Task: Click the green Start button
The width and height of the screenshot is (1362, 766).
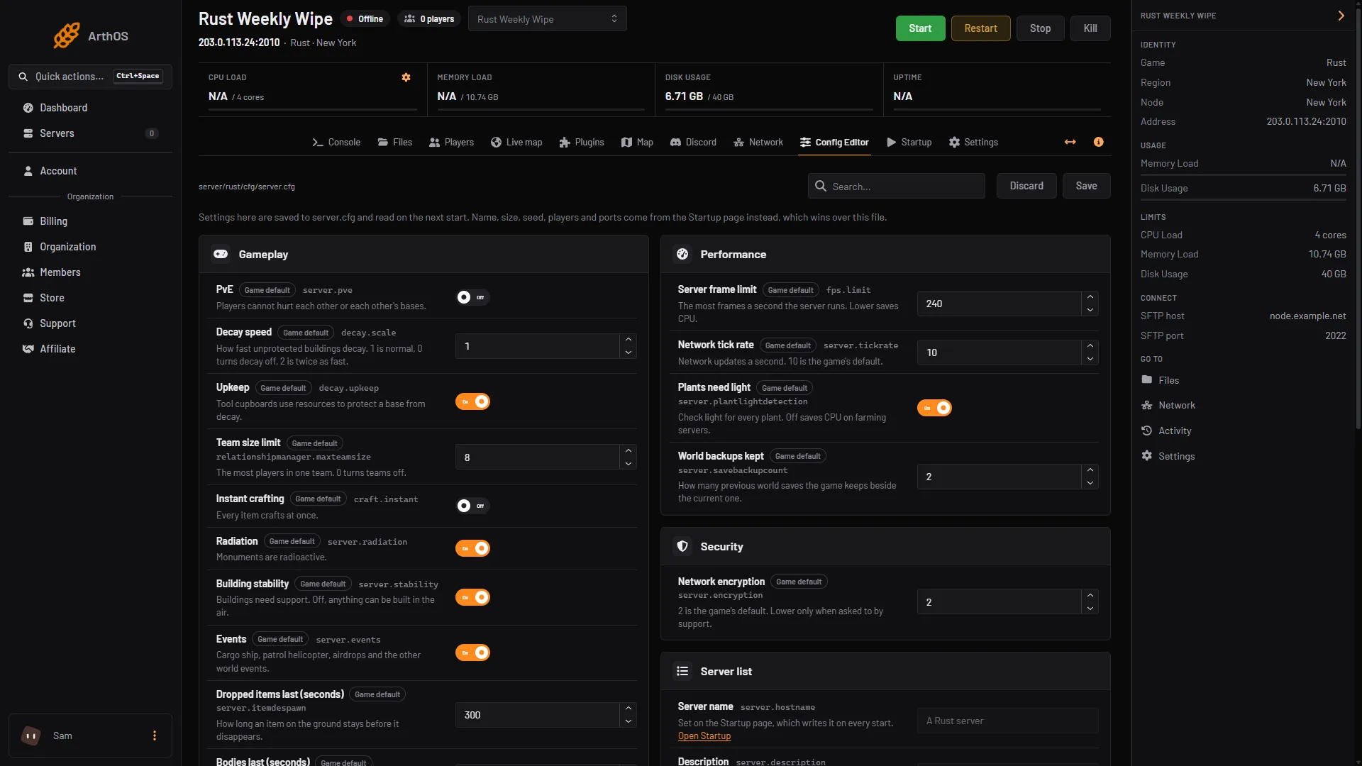Action: point(920,28)
